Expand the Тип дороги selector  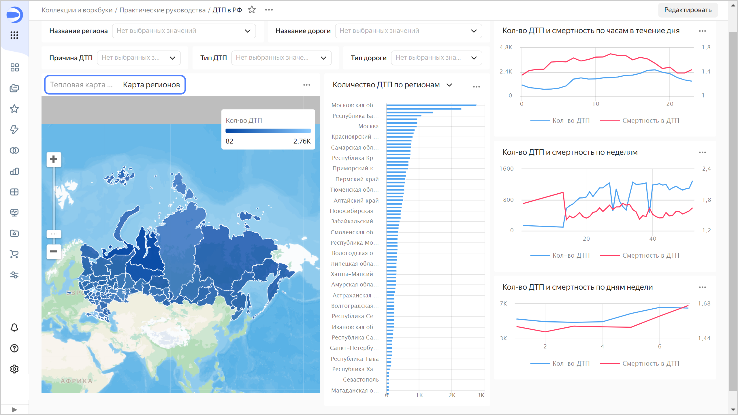(436, 58)
